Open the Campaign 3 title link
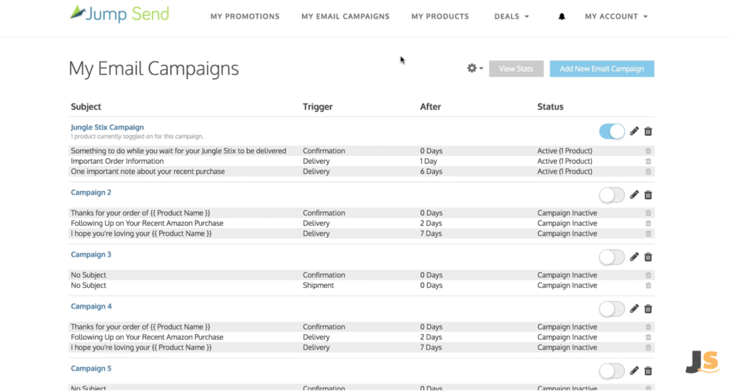The image size is (731, 392). [91, 254]
